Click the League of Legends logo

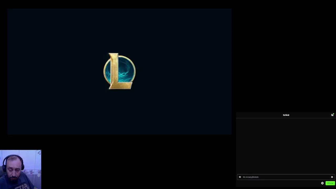[x=120, y=71]
